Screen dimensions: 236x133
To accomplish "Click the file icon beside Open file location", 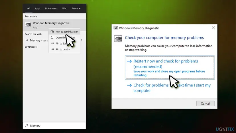I will click(x=52, y=37).
